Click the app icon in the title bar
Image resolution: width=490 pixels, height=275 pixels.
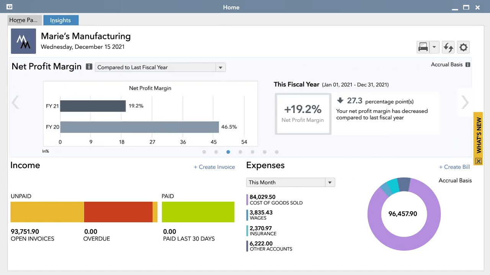pos(9,6)
